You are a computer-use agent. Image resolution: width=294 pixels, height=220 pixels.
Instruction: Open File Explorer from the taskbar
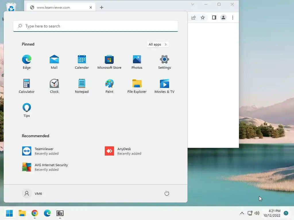22,213
